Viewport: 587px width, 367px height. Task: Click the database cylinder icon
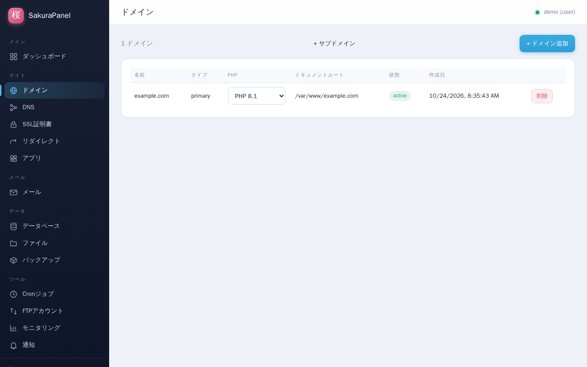pos(13,226)
